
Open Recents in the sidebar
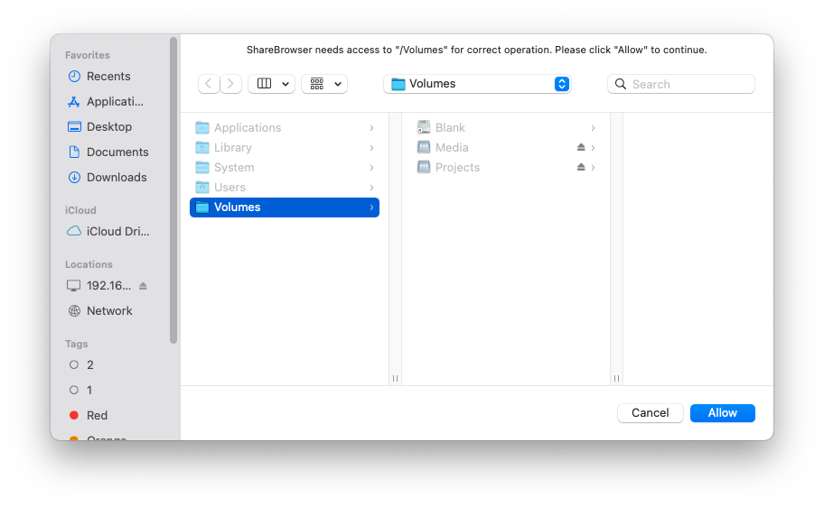[x=108, y=77]
